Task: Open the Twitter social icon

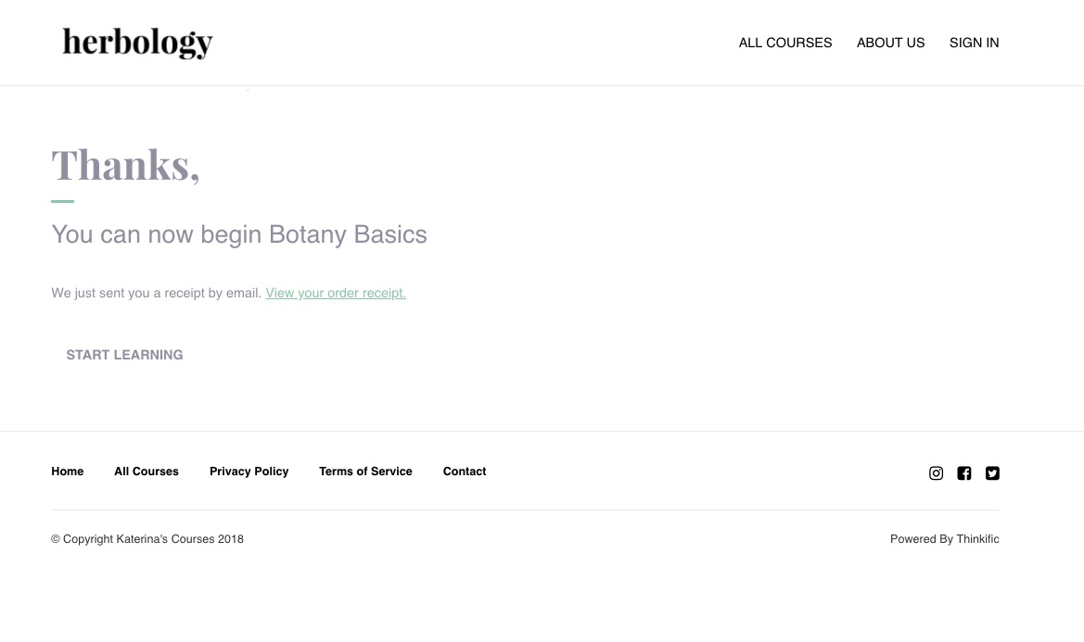Action: click(x=993, y=472)
